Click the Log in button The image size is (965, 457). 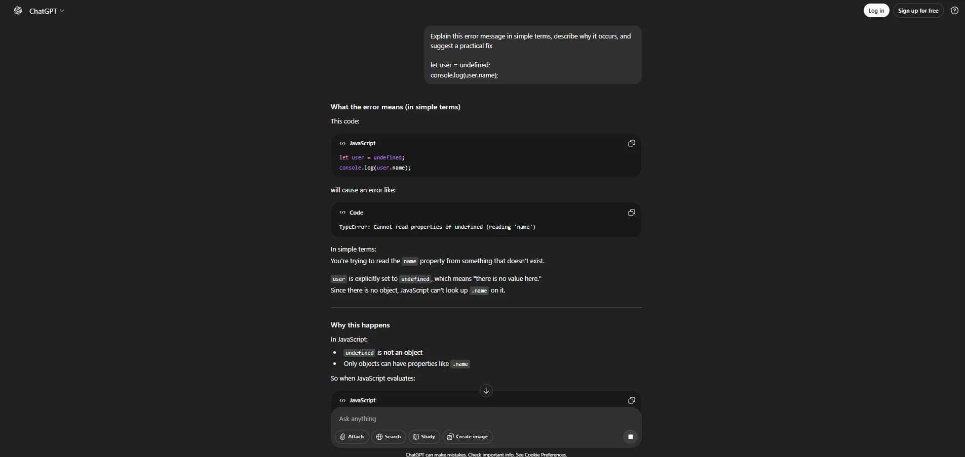point(876,11)
